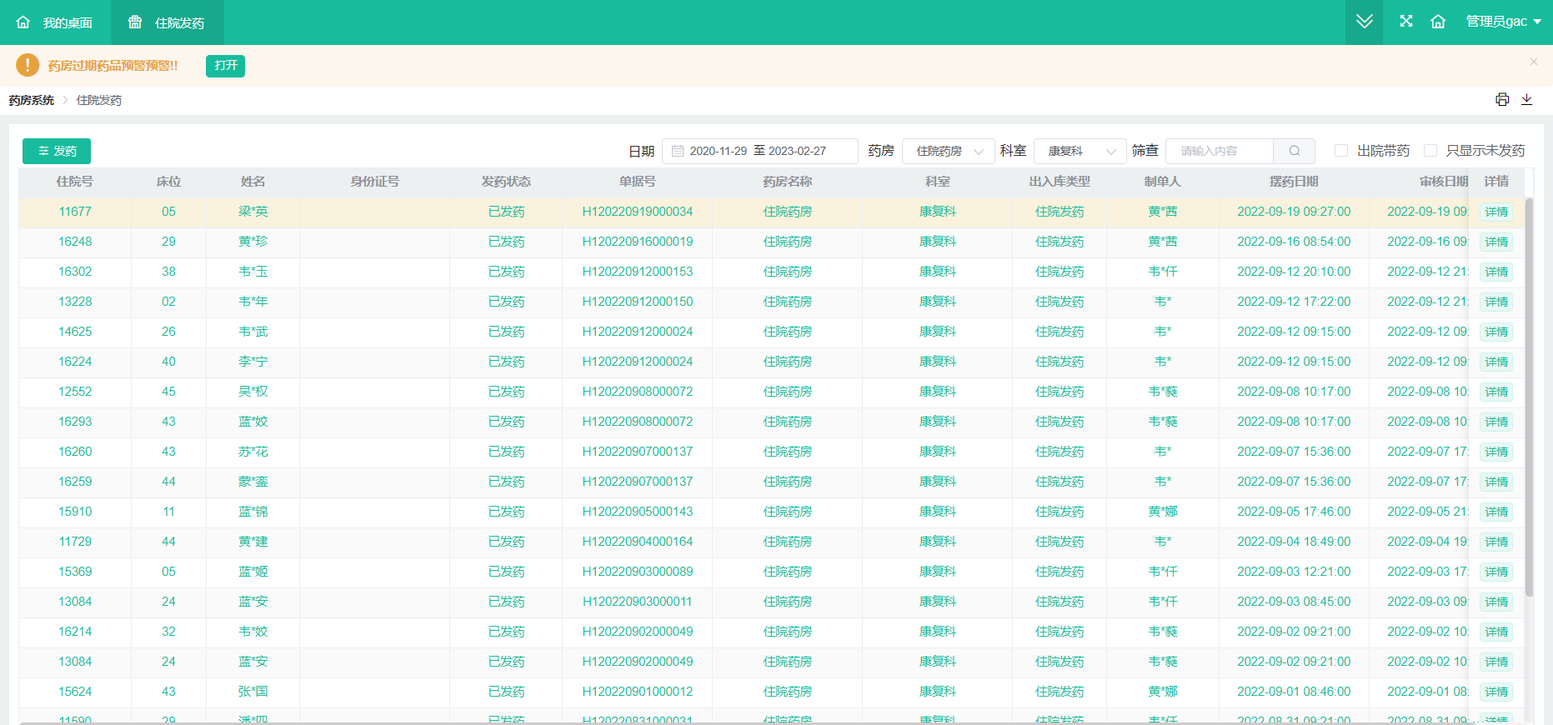Click the 制单人 column header
Image resolution: width=1553 pixels, height=725 pixels.
tap(1163, 182)
